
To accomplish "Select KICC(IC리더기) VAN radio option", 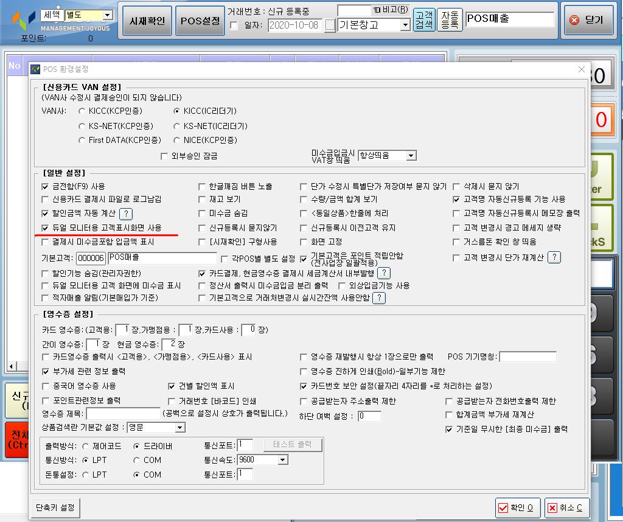I will (176, 111).
